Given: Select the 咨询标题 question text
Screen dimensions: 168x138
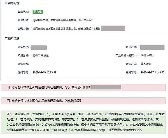Looking at the screenshot, I should click(x=63, y=20).
